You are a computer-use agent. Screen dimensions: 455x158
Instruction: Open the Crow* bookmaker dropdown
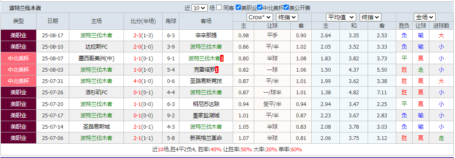260,17
